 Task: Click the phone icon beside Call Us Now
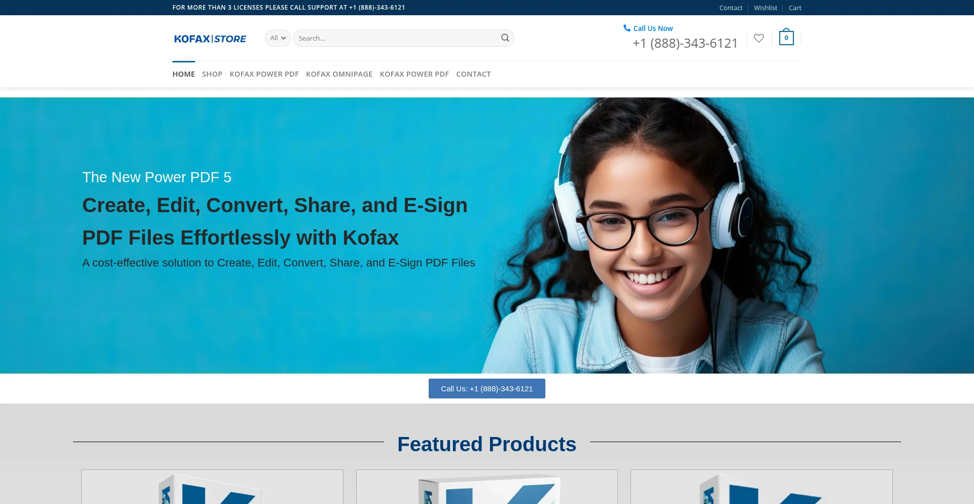[x=627, y=28]
